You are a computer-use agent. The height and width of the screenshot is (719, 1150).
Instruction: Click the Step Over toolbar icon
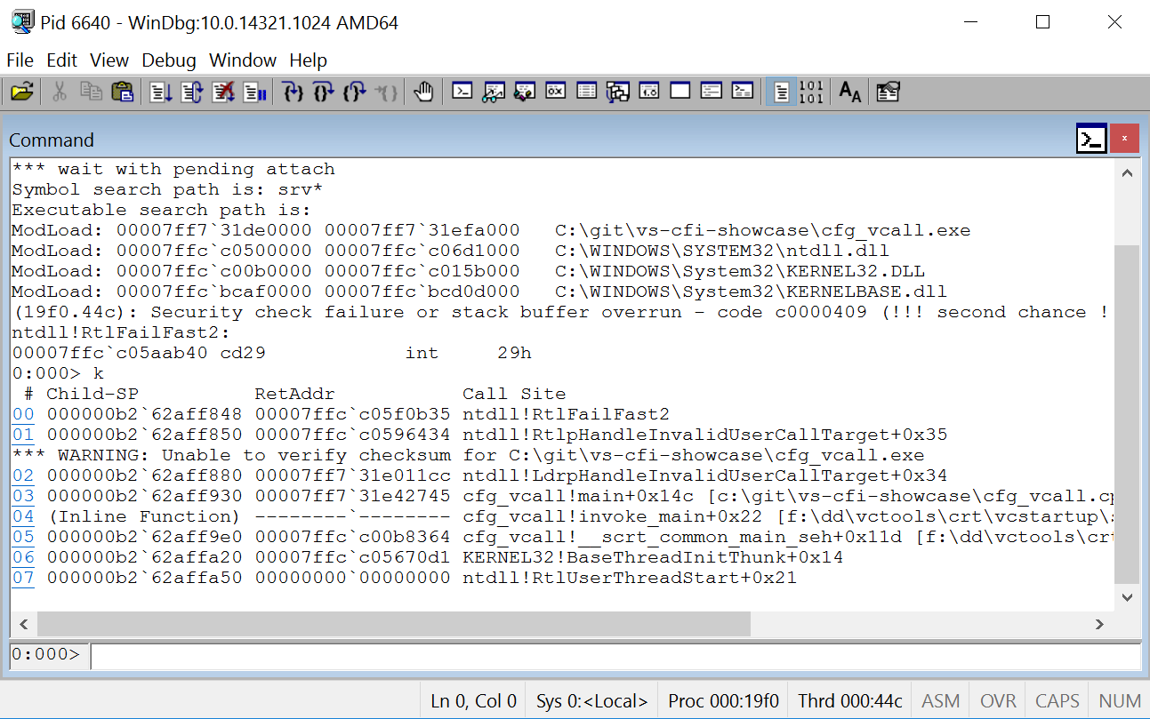(x=324, y=92)
